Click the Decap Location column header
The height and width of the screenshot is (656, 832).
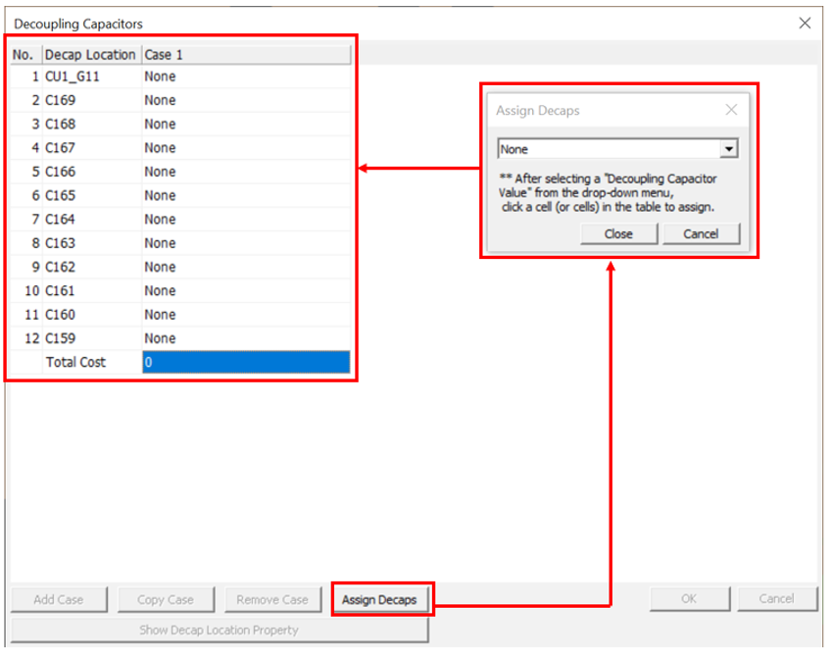pyautogui.click(x=90, y=55)
